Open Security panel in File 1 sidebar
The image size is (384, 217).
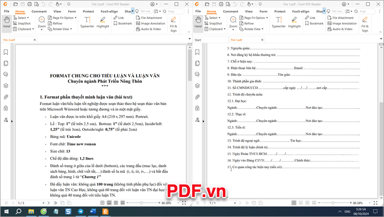(198, 108)
